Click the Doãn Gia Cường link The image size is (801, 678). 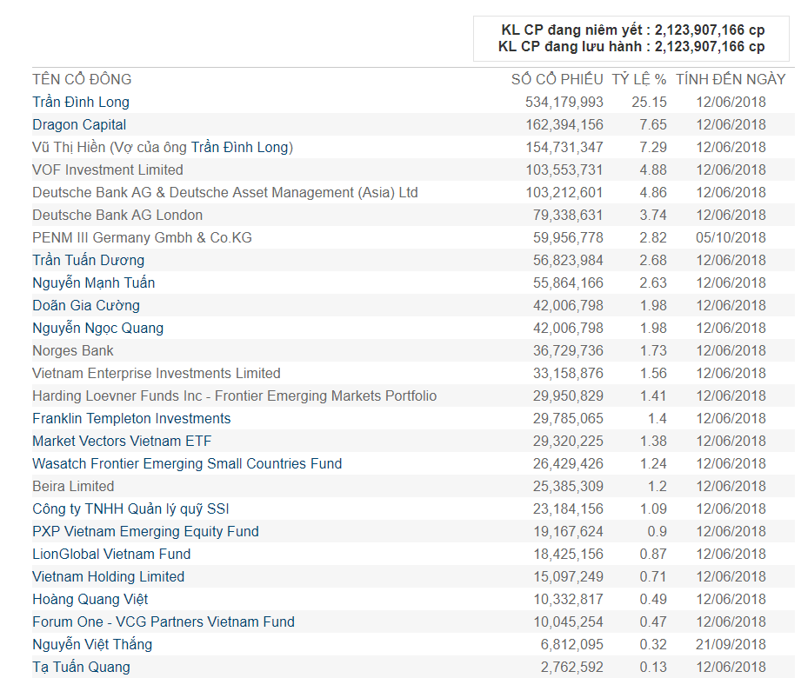click(86, 305)
